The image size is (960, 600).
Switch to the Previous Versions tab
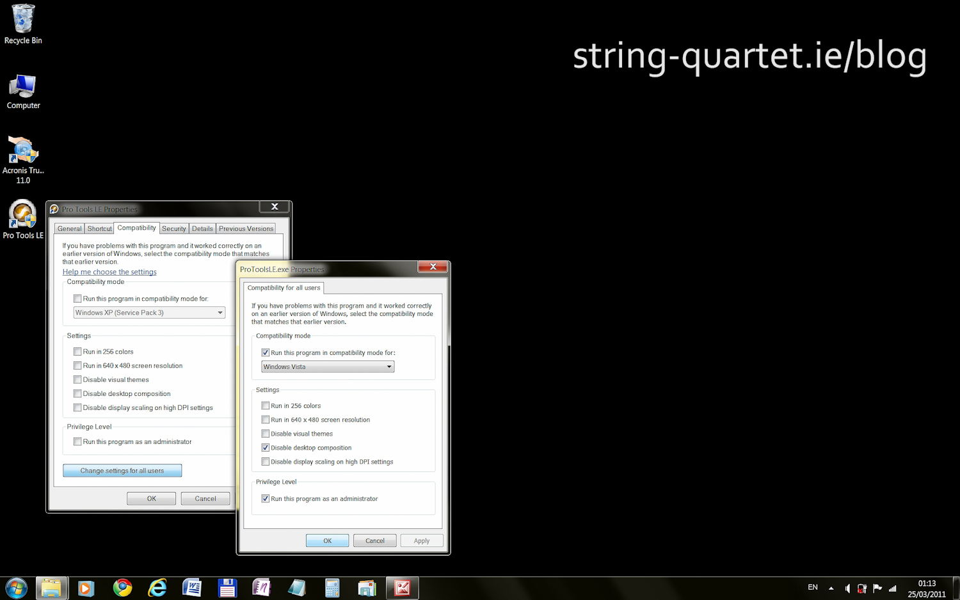246,229
